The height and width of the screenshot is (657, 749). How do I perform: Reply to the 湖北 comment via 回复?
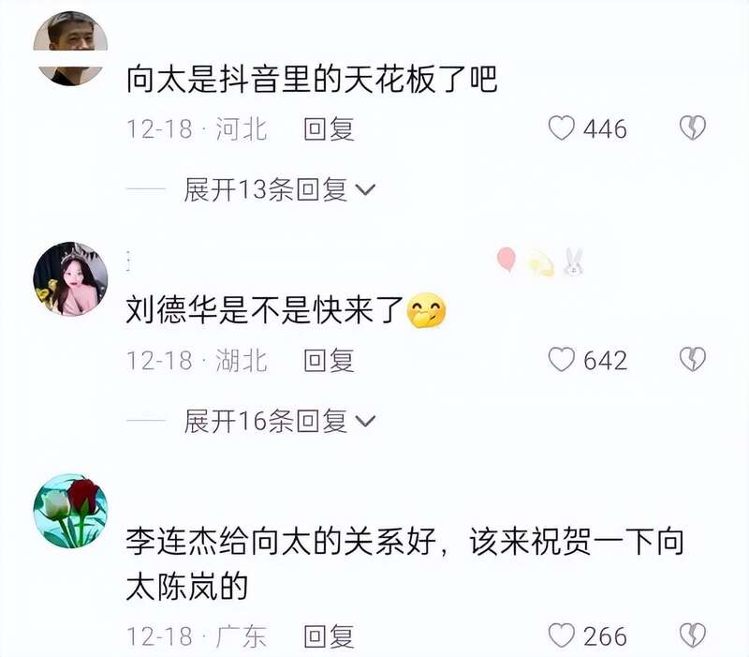pyautogui.click(x=330, y=360)
